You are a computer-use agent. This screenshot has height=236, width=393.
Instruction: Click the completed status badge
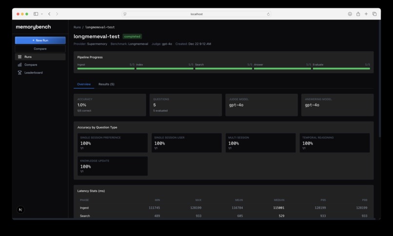pyautogui.click(x=132, y=37)
